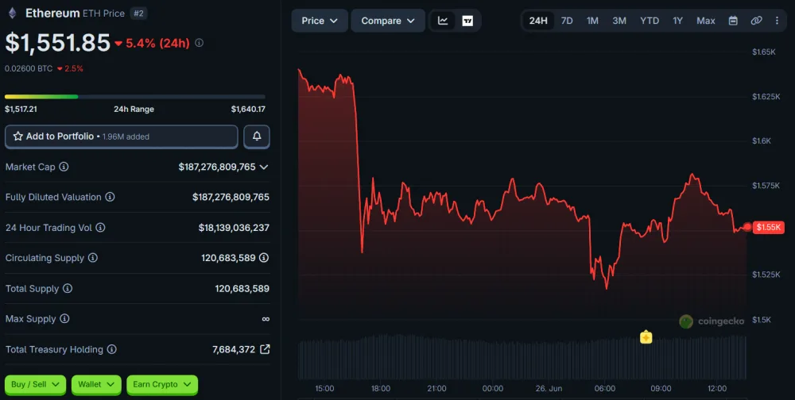Select 7D time range tab
The height and width of the screenshot is (400, 795).
click(567, 21)
